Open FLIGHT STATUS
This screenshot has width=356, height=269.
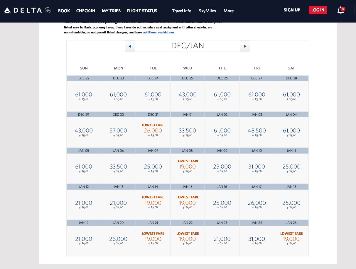click(x=142, y=11)
